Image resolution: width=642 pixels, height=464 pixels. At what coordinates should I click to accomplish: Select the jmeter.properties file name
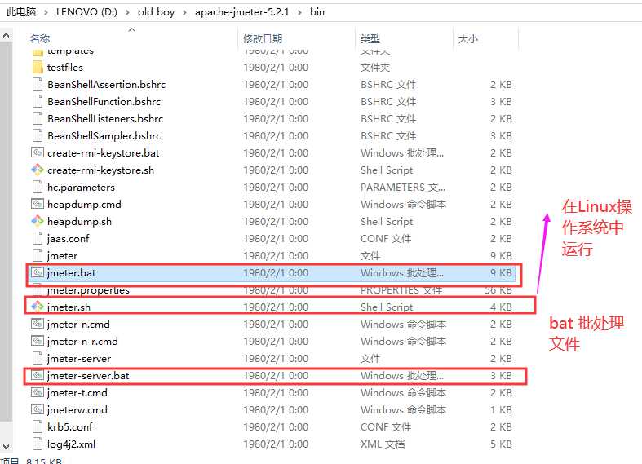(88, 290)
